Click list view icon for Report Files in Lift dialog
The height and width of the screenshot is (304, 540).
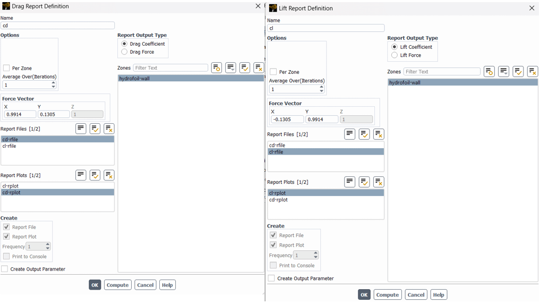pos(349,134)
